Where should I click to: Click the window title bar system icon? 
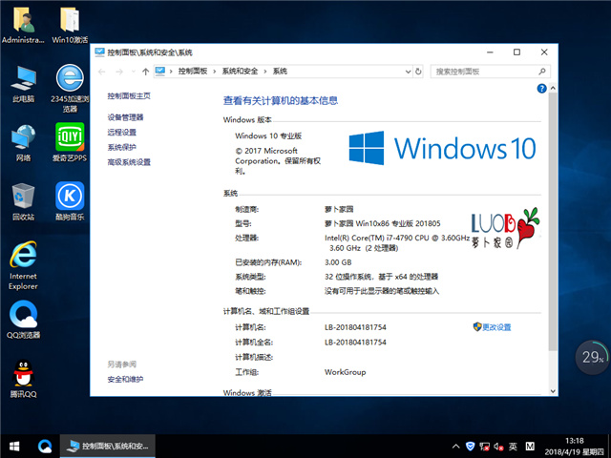[x=99, y=52]
